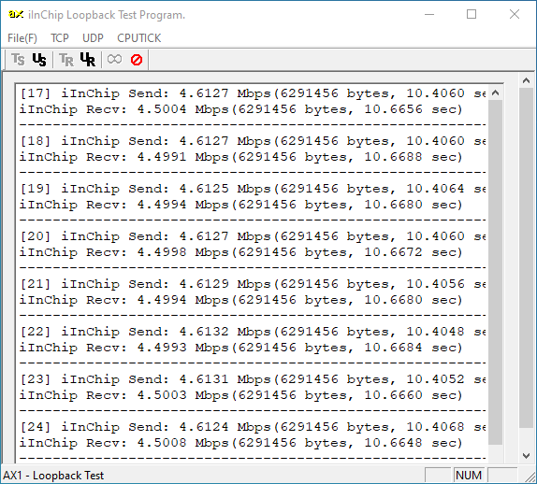The height and width of the screenshot is (484, 537).
Task: Click the infinity loop toolbar icon
Action: tap(114, 60)
